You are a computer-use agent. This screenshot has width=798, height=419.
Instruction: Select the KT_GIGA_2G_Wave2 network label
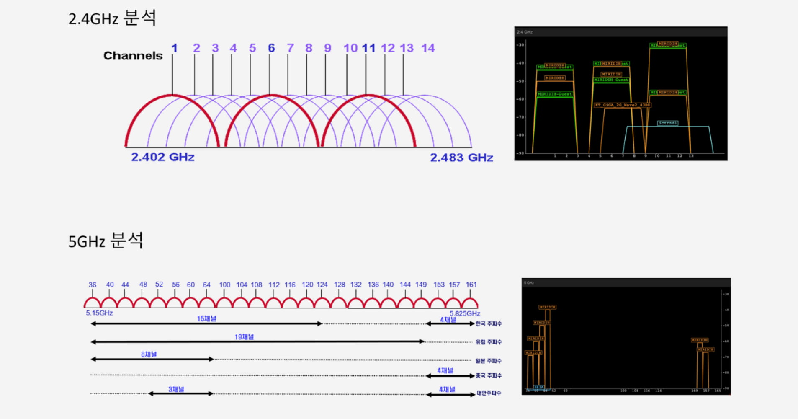622,105
